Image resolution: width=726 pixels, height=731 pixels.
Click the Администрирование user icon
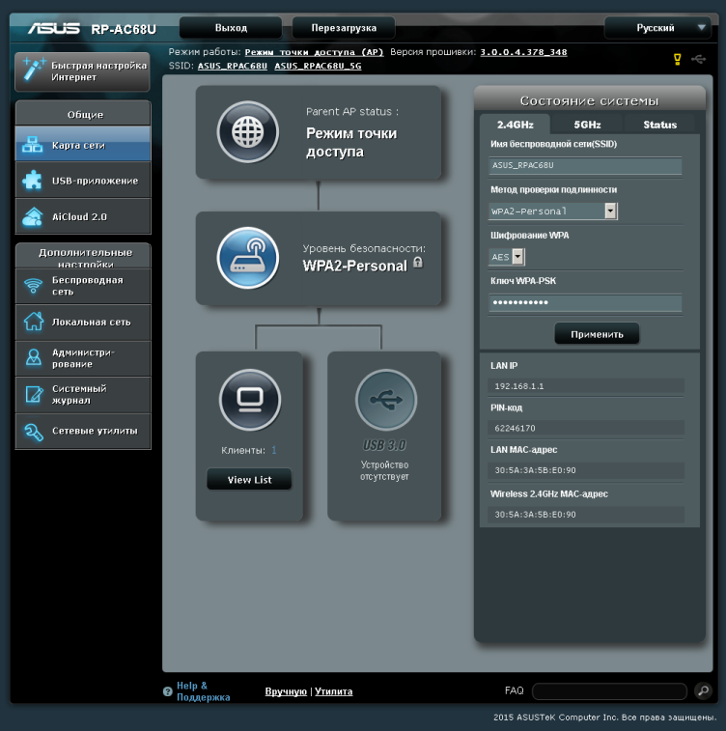tap(34, 357)
